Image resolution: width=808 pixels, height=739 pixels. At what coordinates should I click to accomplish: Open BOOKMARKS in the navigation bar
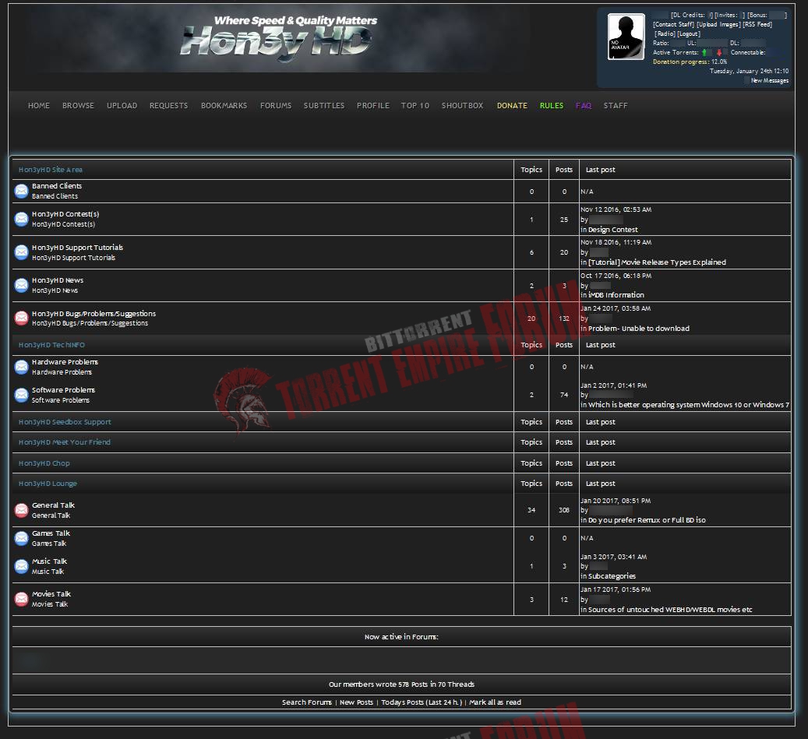[224, 106]
